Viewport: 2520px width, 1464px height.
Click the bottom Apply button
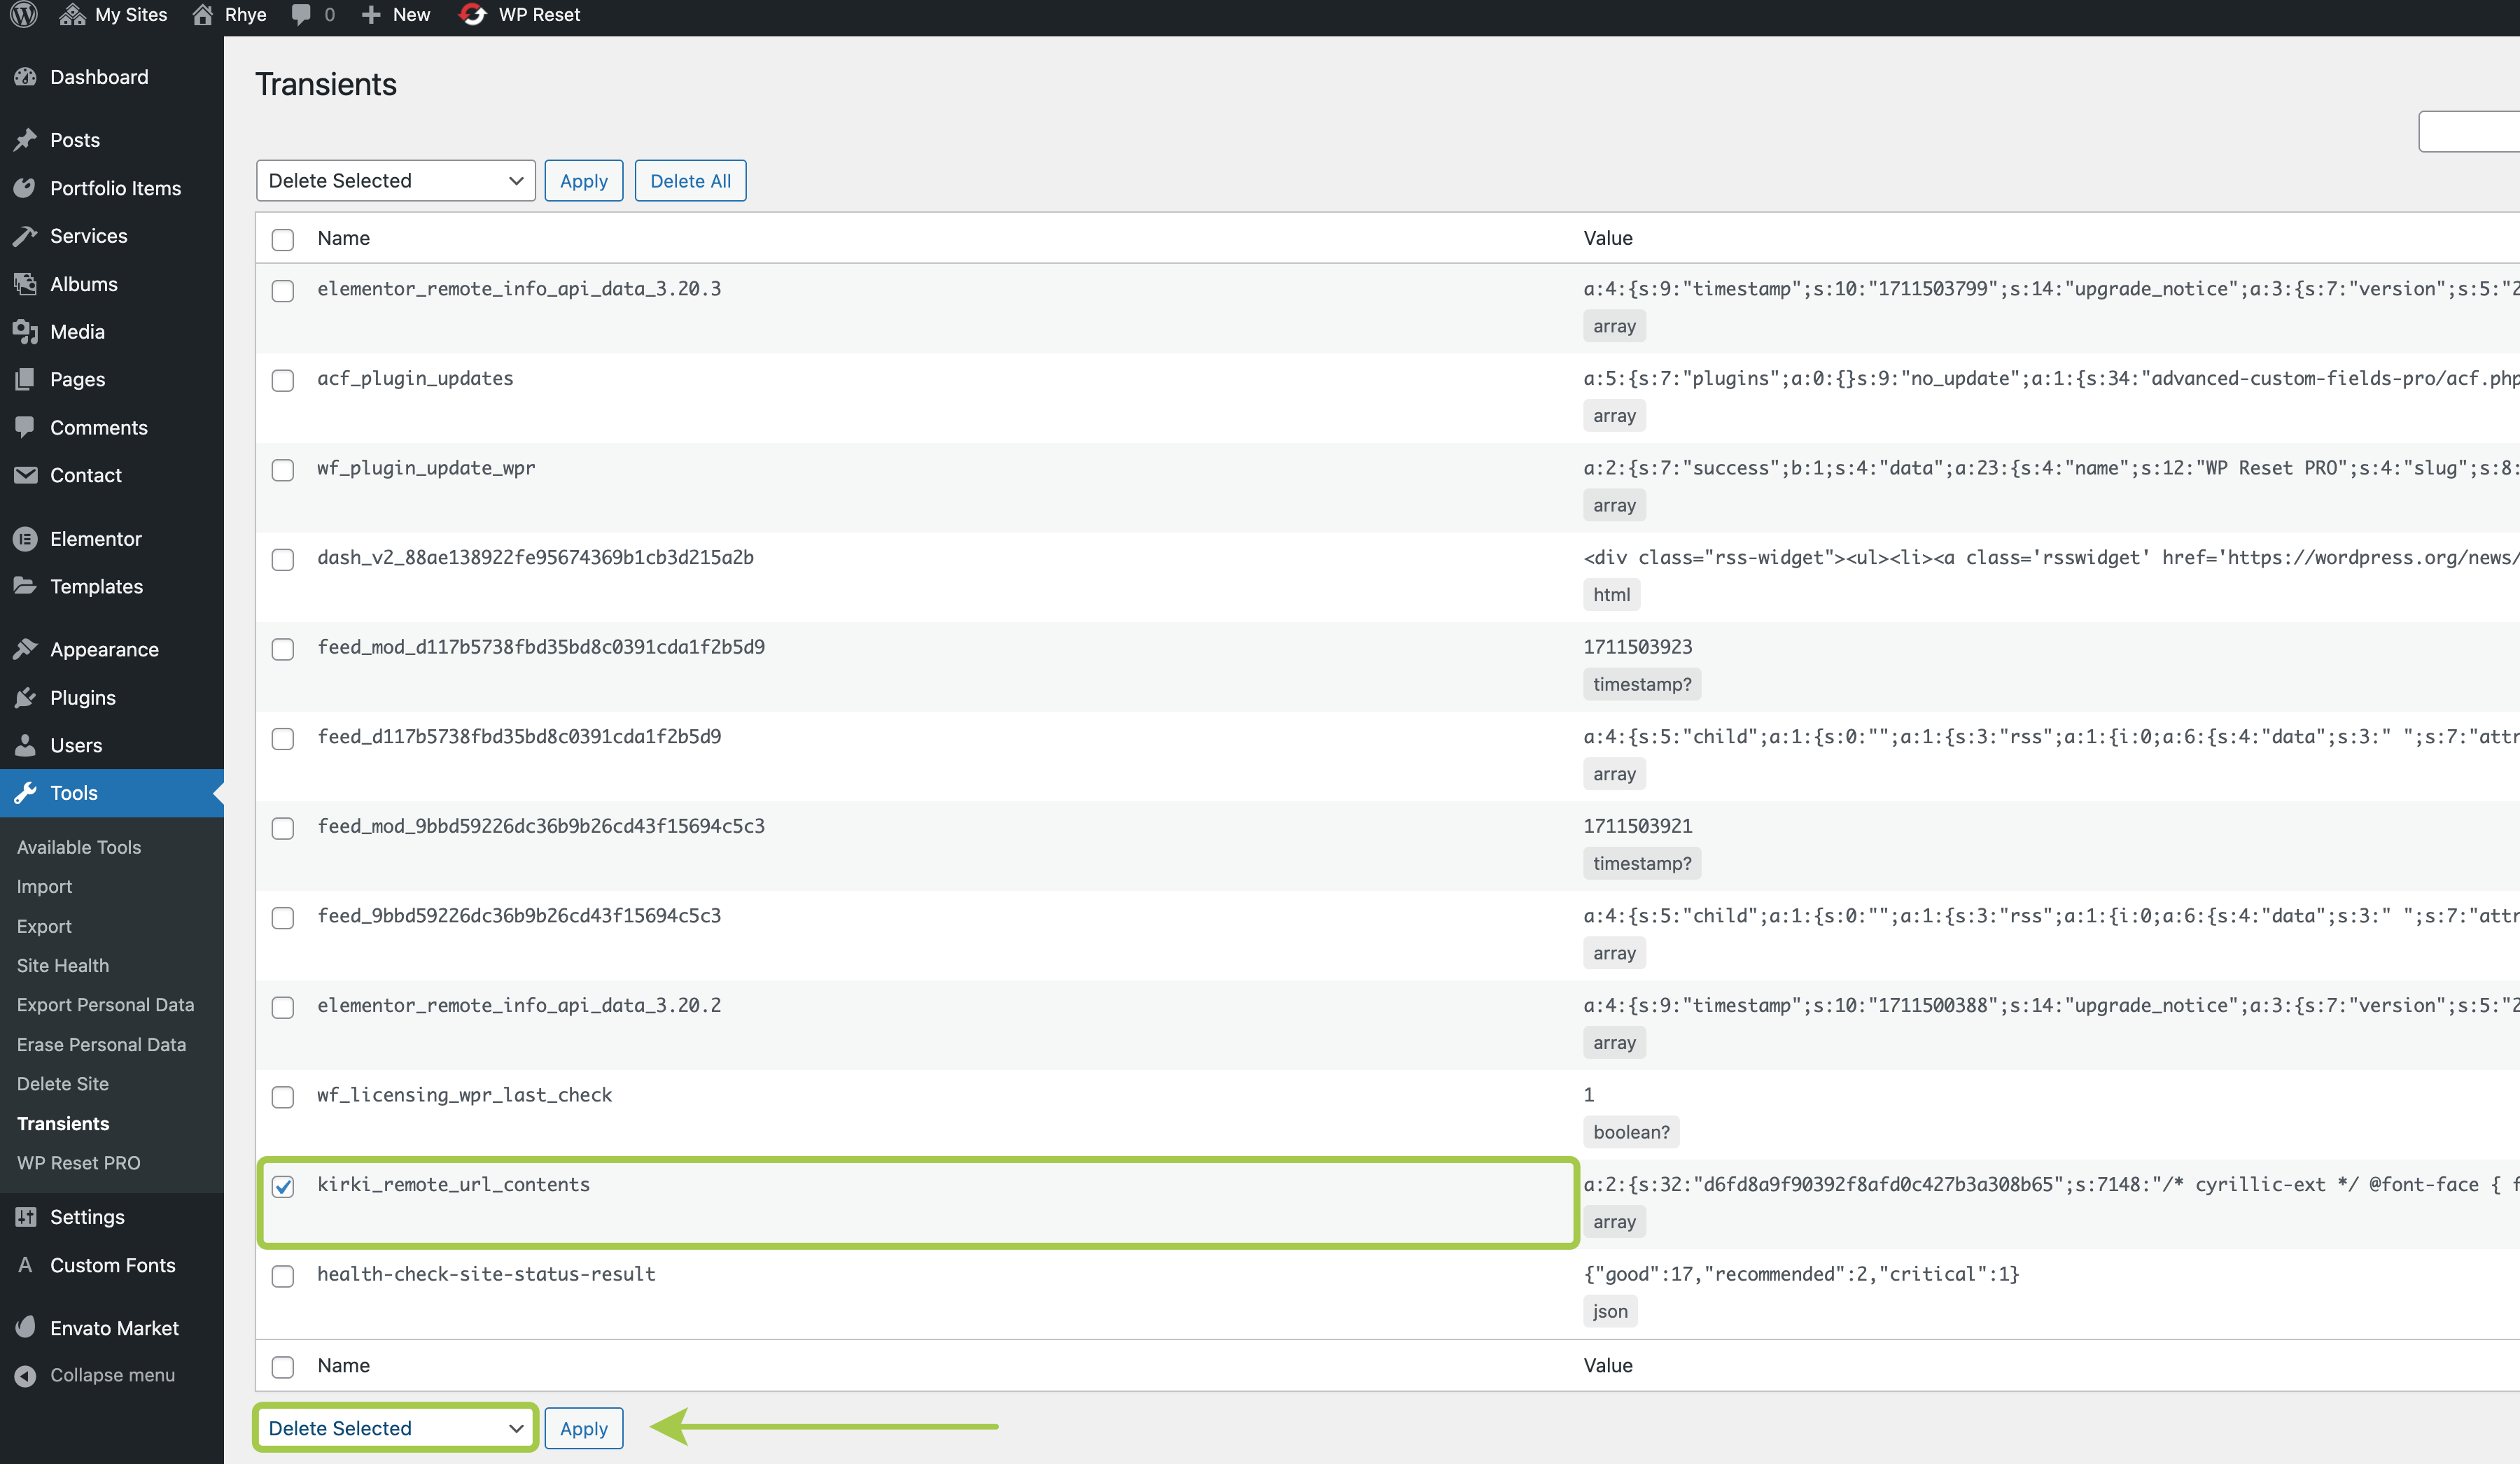point(583,1428)
